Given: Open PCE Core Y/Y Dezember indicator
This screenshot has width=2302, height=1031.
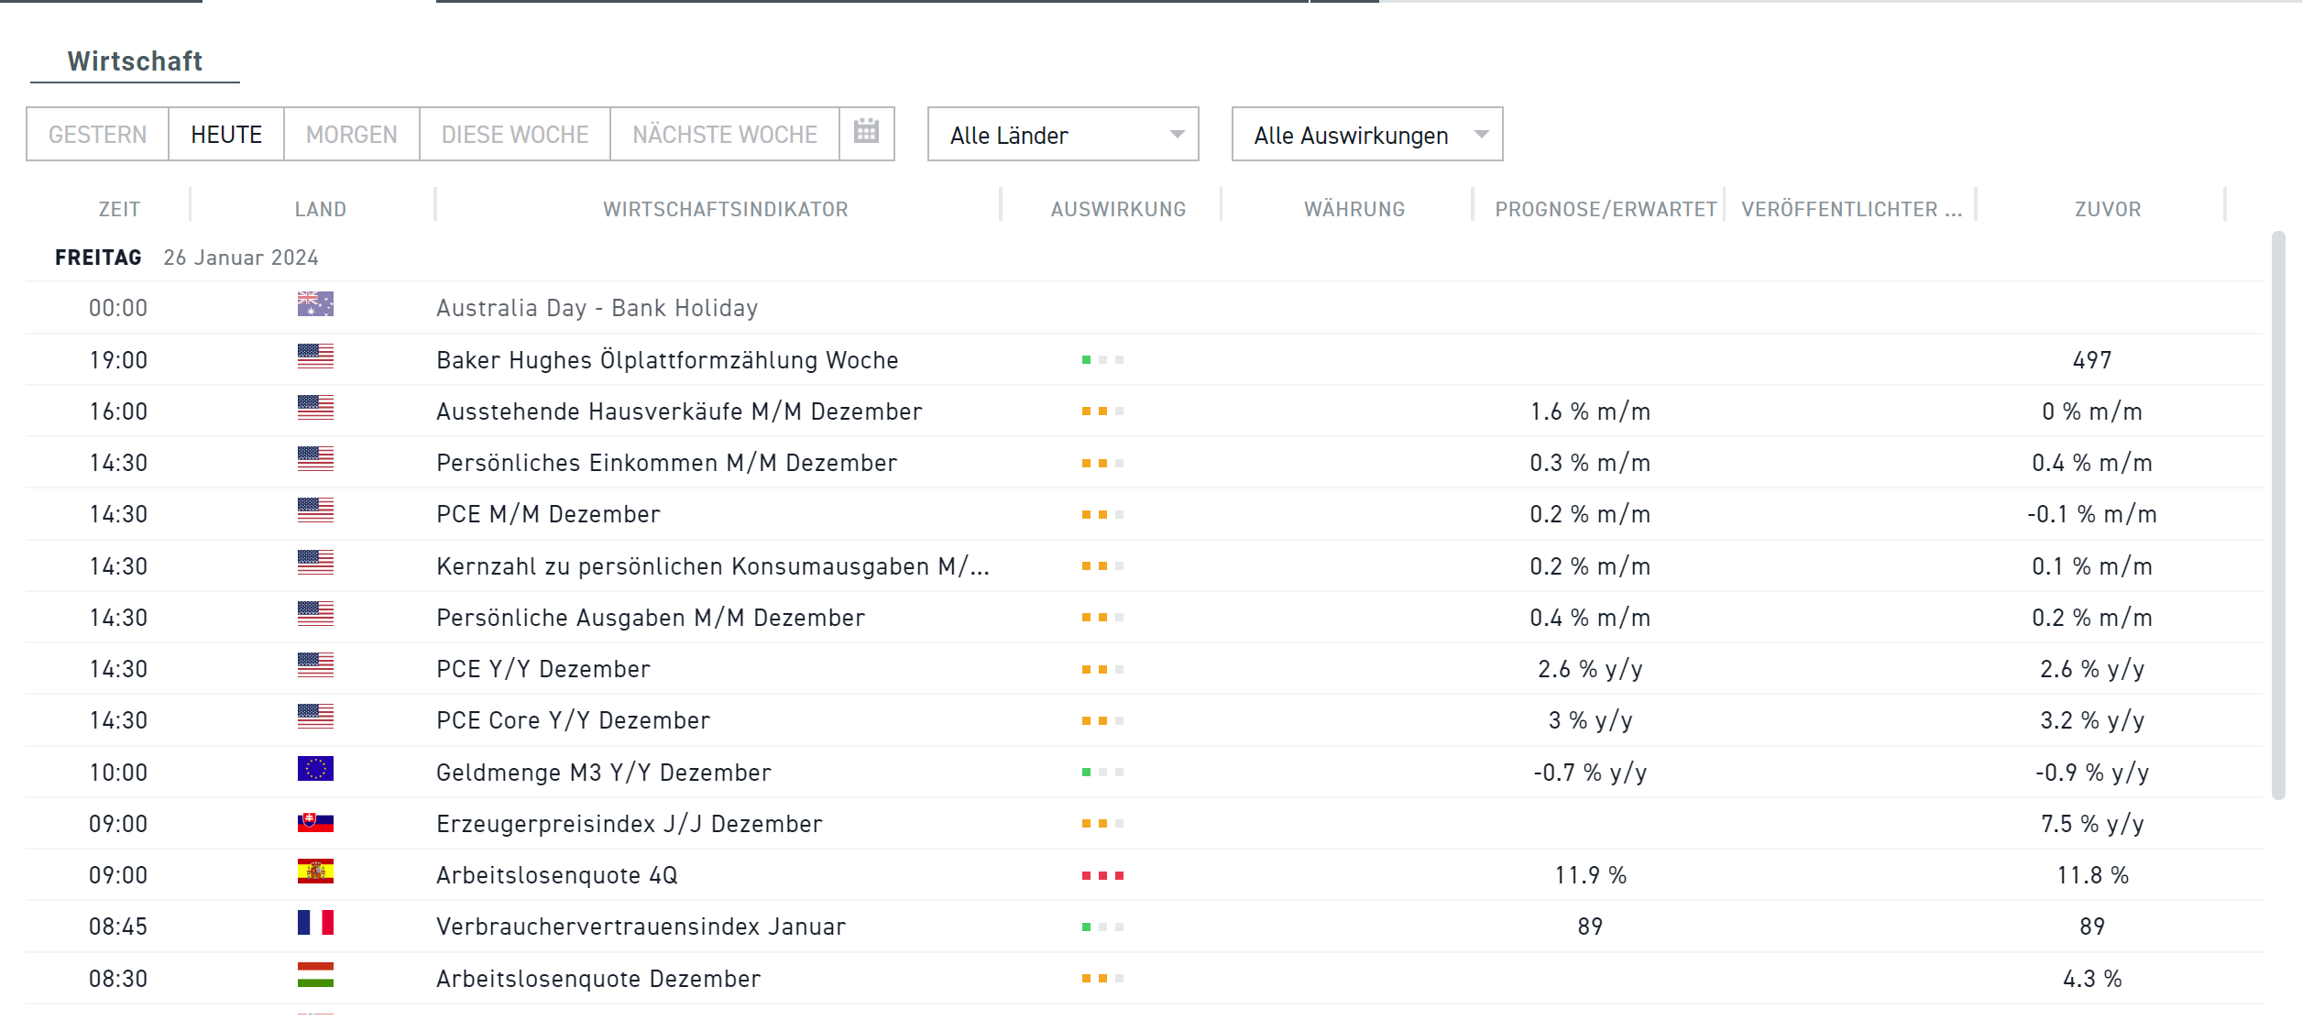Looking at the screenshot, I should click(573, 721).
